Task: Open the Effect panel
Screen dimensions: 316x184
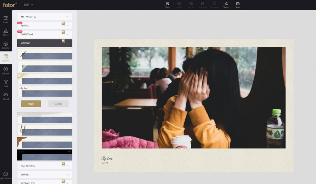Action: (6, 32)
